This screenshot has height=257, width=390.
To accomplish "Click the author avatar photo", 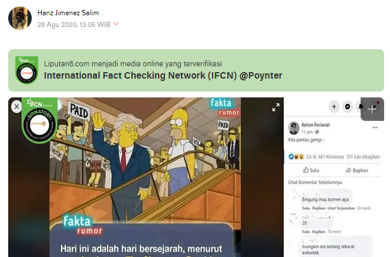I will pos(20,18).
